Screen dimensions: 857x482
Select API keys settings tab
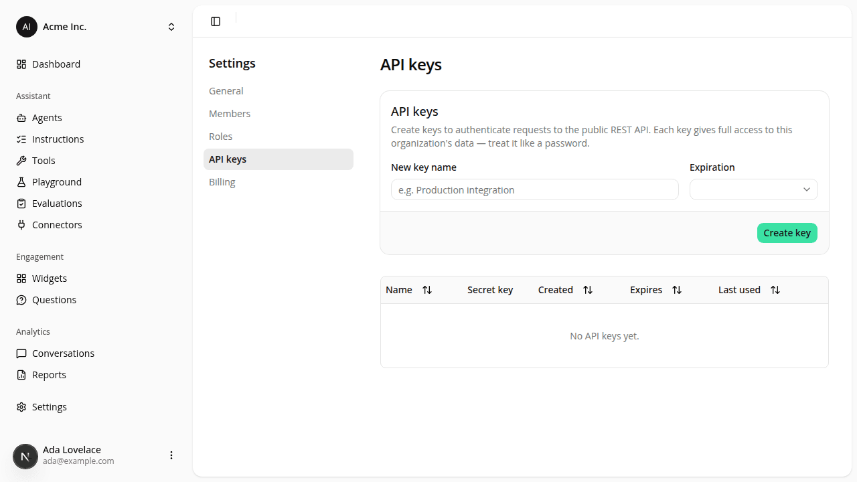pyautogui.click(x=279, y=159)
